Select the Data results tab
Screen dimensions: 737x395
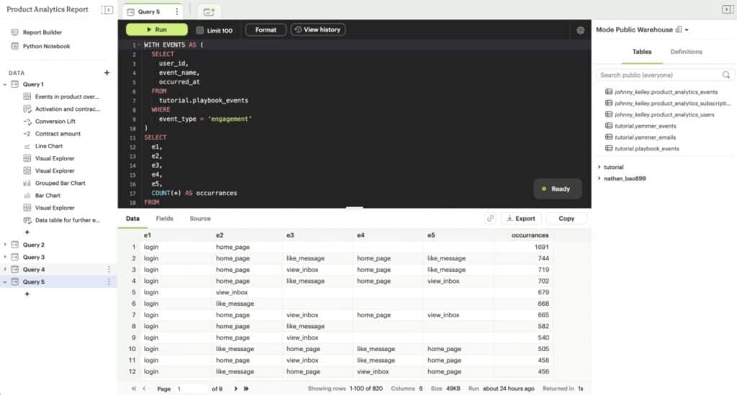[x=132, y=219]
